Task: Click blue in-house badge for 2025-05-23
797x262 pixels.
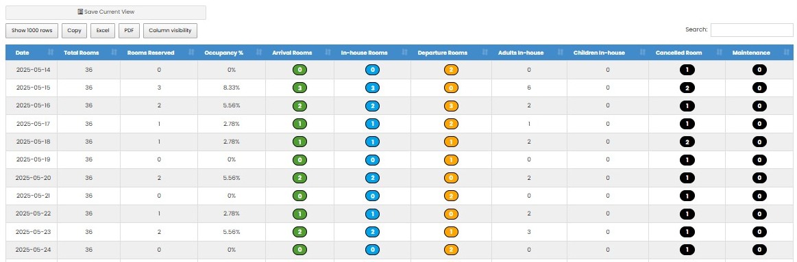Action: coord(373,232)
